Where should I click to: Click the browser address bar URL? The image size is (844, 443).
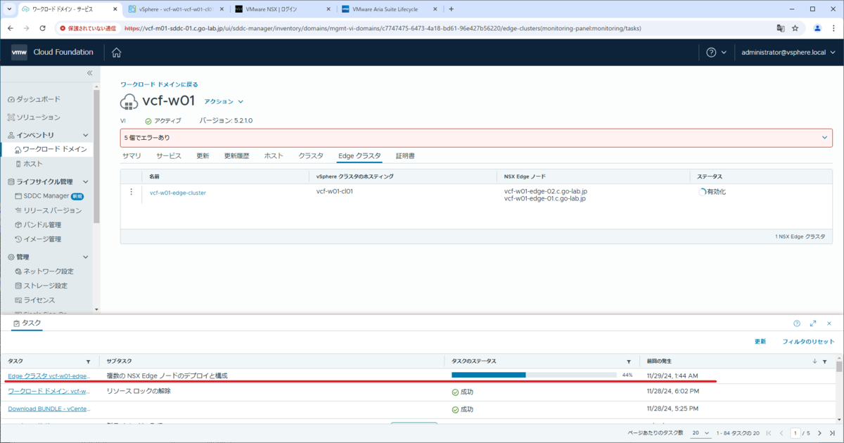[x=382, y=29]
